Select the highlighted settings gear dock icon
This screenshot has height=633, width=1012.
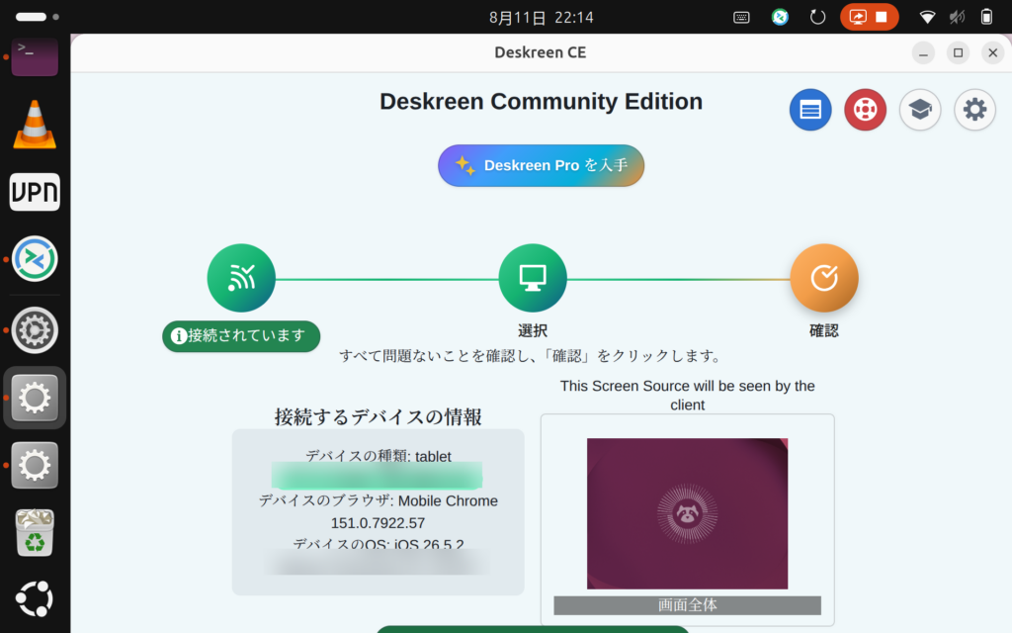tap(35, 398)
